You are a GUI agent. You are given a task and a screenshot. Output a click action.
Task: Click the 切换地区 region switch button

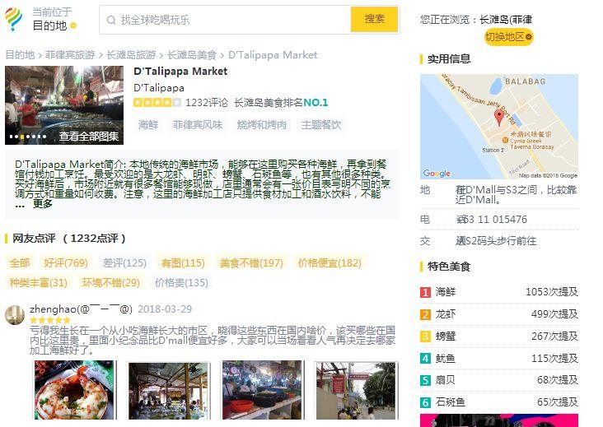point(508,37)
